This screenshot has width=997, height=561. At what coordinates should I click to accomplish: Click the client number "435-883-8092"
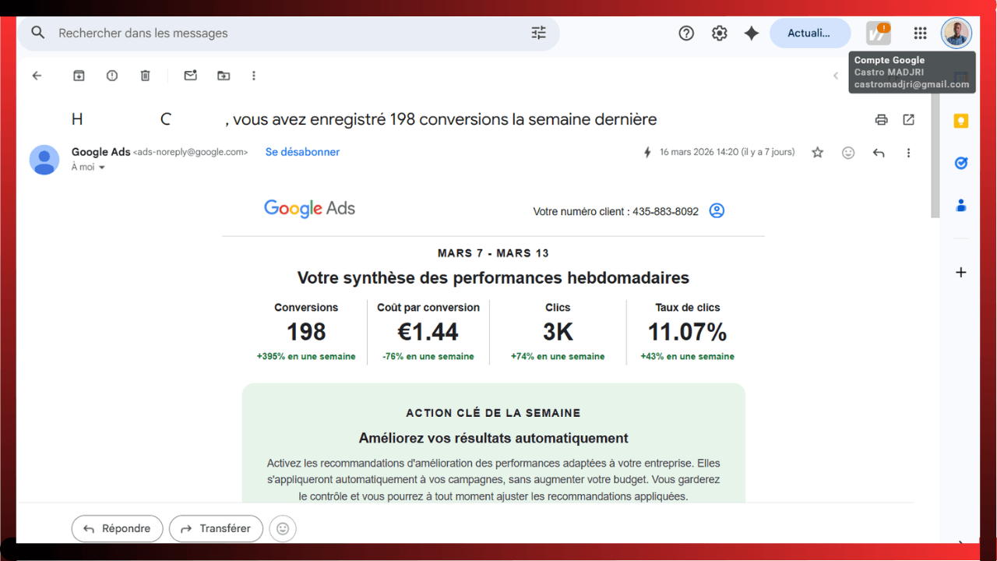click(x=665, y=211)
